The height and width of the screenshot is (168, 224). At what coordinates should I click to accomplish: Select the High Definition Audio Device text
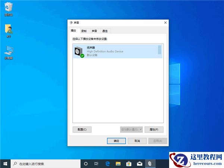(105, 52)
